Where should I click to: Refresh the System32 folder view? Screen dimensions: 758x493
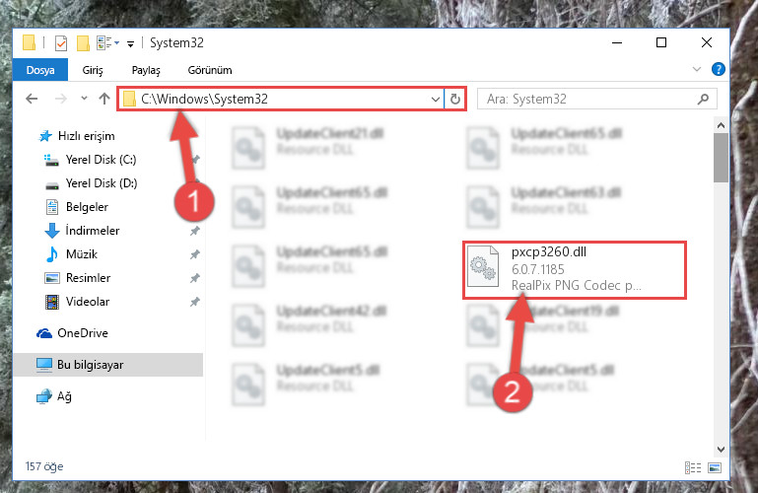[454, 99]
